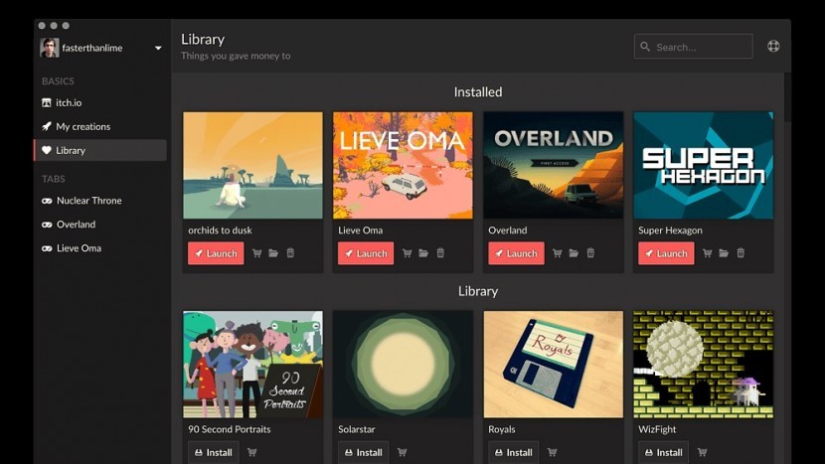This screenshot has height=464, width=825.
Task: Click the 'Royals' title text
Action: (502, 429)
